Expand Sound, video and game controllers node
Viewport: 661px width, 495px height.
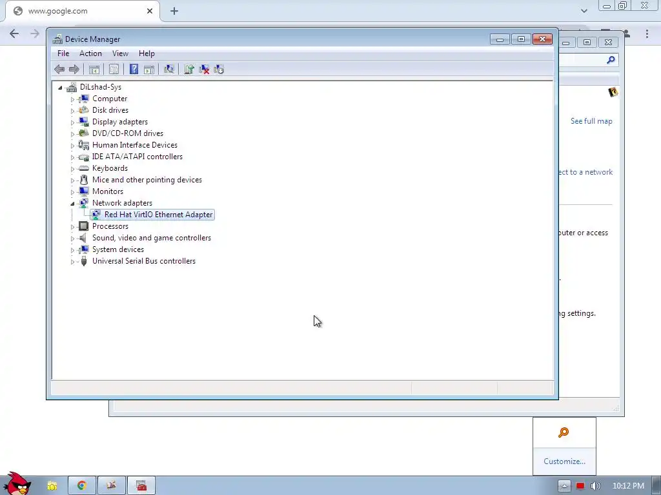click(x=72, y=238)
